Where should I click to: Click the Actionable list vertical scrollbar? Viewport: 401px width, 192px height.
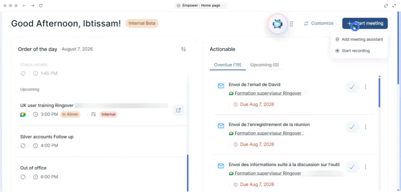tap(379, 92)
